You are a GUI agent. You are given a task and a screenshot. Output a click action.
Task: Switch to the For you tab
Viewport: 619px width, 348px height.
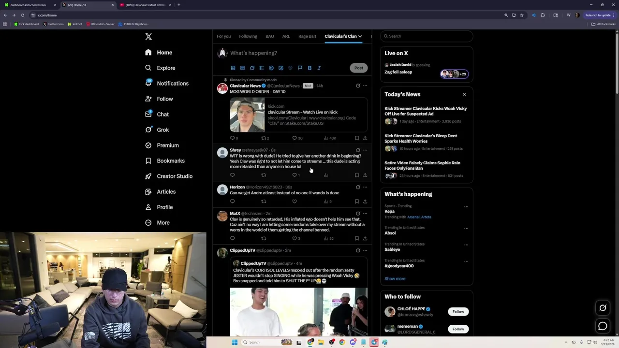pyautogui.click(x=223, y=36)
